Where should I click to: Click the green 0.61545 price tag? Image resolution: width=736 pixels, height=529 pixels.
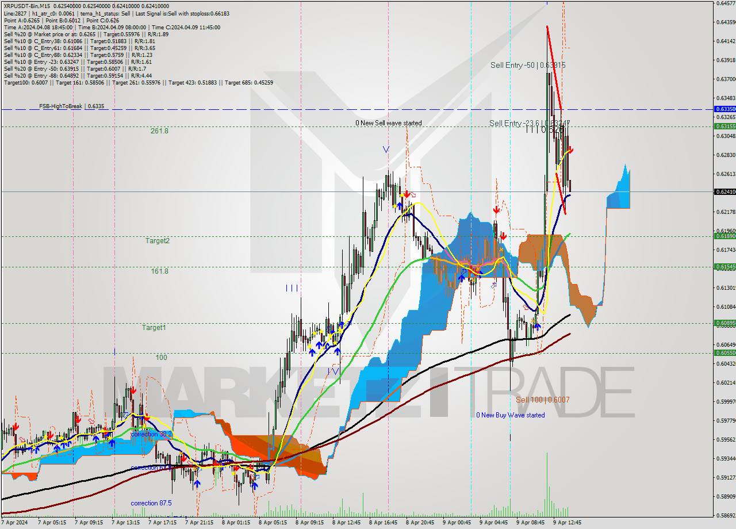tap(725, 267)
